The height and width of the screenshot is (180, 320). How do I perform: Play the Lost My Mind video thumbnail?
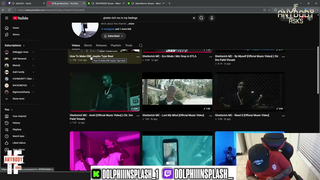pos(177,92)
